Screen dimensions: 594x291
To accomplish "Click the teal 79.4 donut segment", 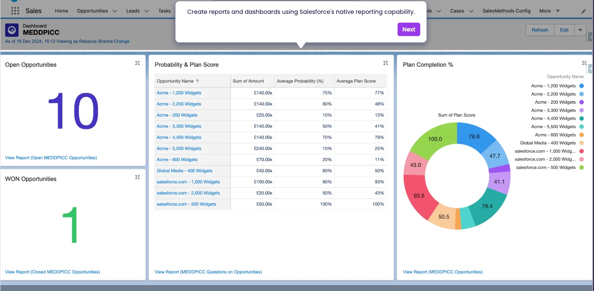I will pos(487,206).
